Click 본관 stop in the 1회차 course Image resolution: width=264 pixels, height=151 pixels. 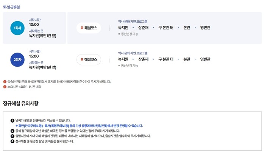coord(187,28)
